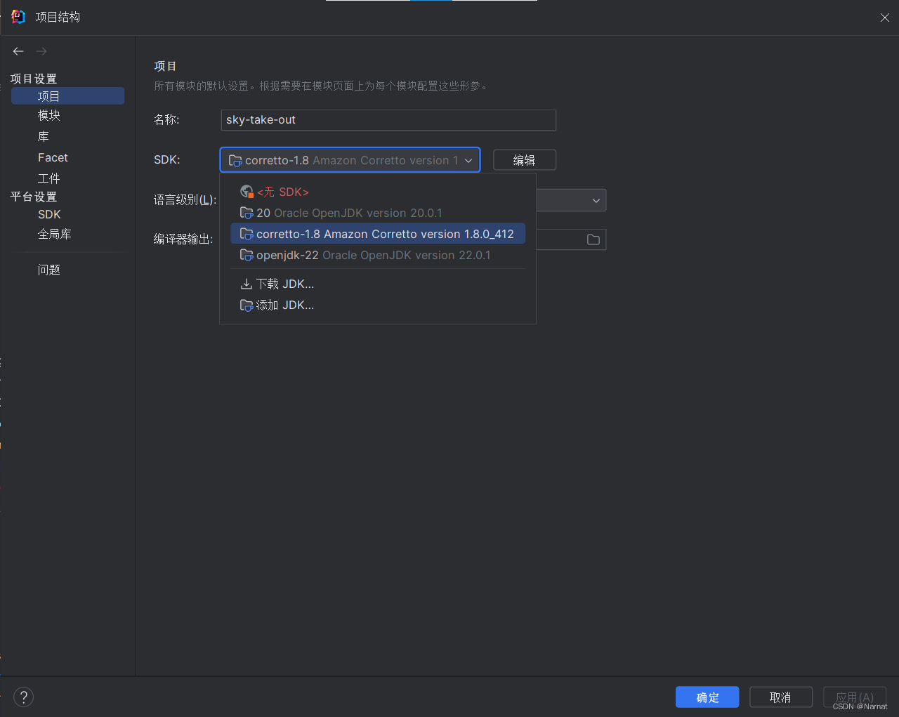Open 工件 in the sidebar
Viewport: 899px width, 717px height.
(49, 178)
